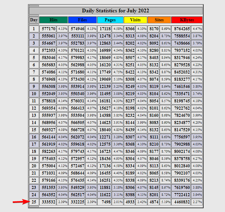
Task: Click KBytes value 8198745 for day 11
Action: point(181,101)
